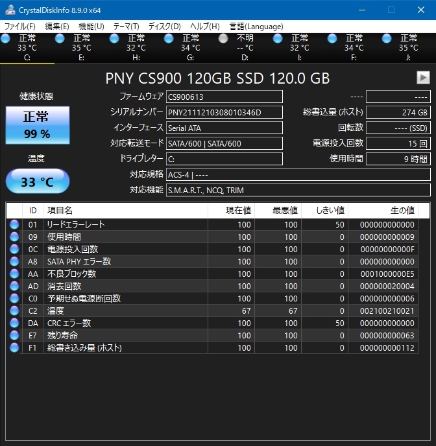436x446 pixels.
Task: Select drive D: unknown status orb
Action: [224, 39]
